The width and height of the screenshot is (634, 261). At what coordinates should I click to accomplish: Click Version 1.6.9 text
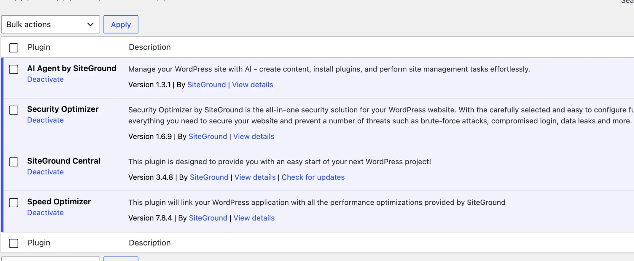150,136
